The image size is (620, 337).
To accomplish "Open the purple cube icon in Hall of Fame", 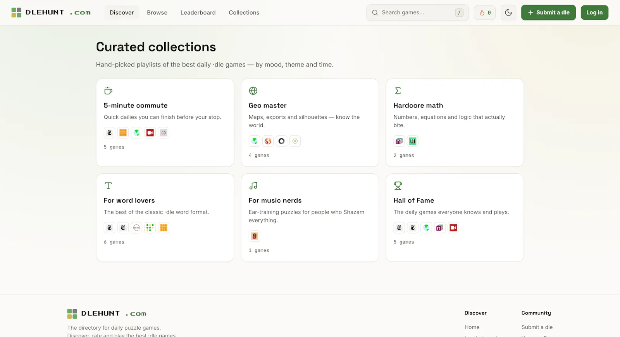I will 440,228.
